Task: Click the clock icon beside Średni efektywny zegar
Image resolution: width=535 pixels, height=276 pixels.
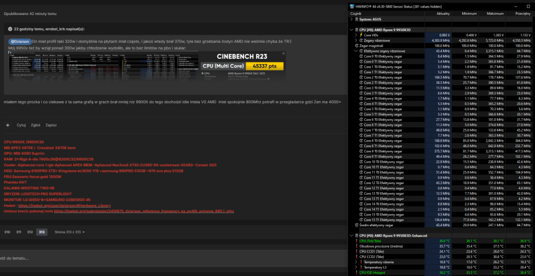Action: pyautogui.click(x=357, y=225)
